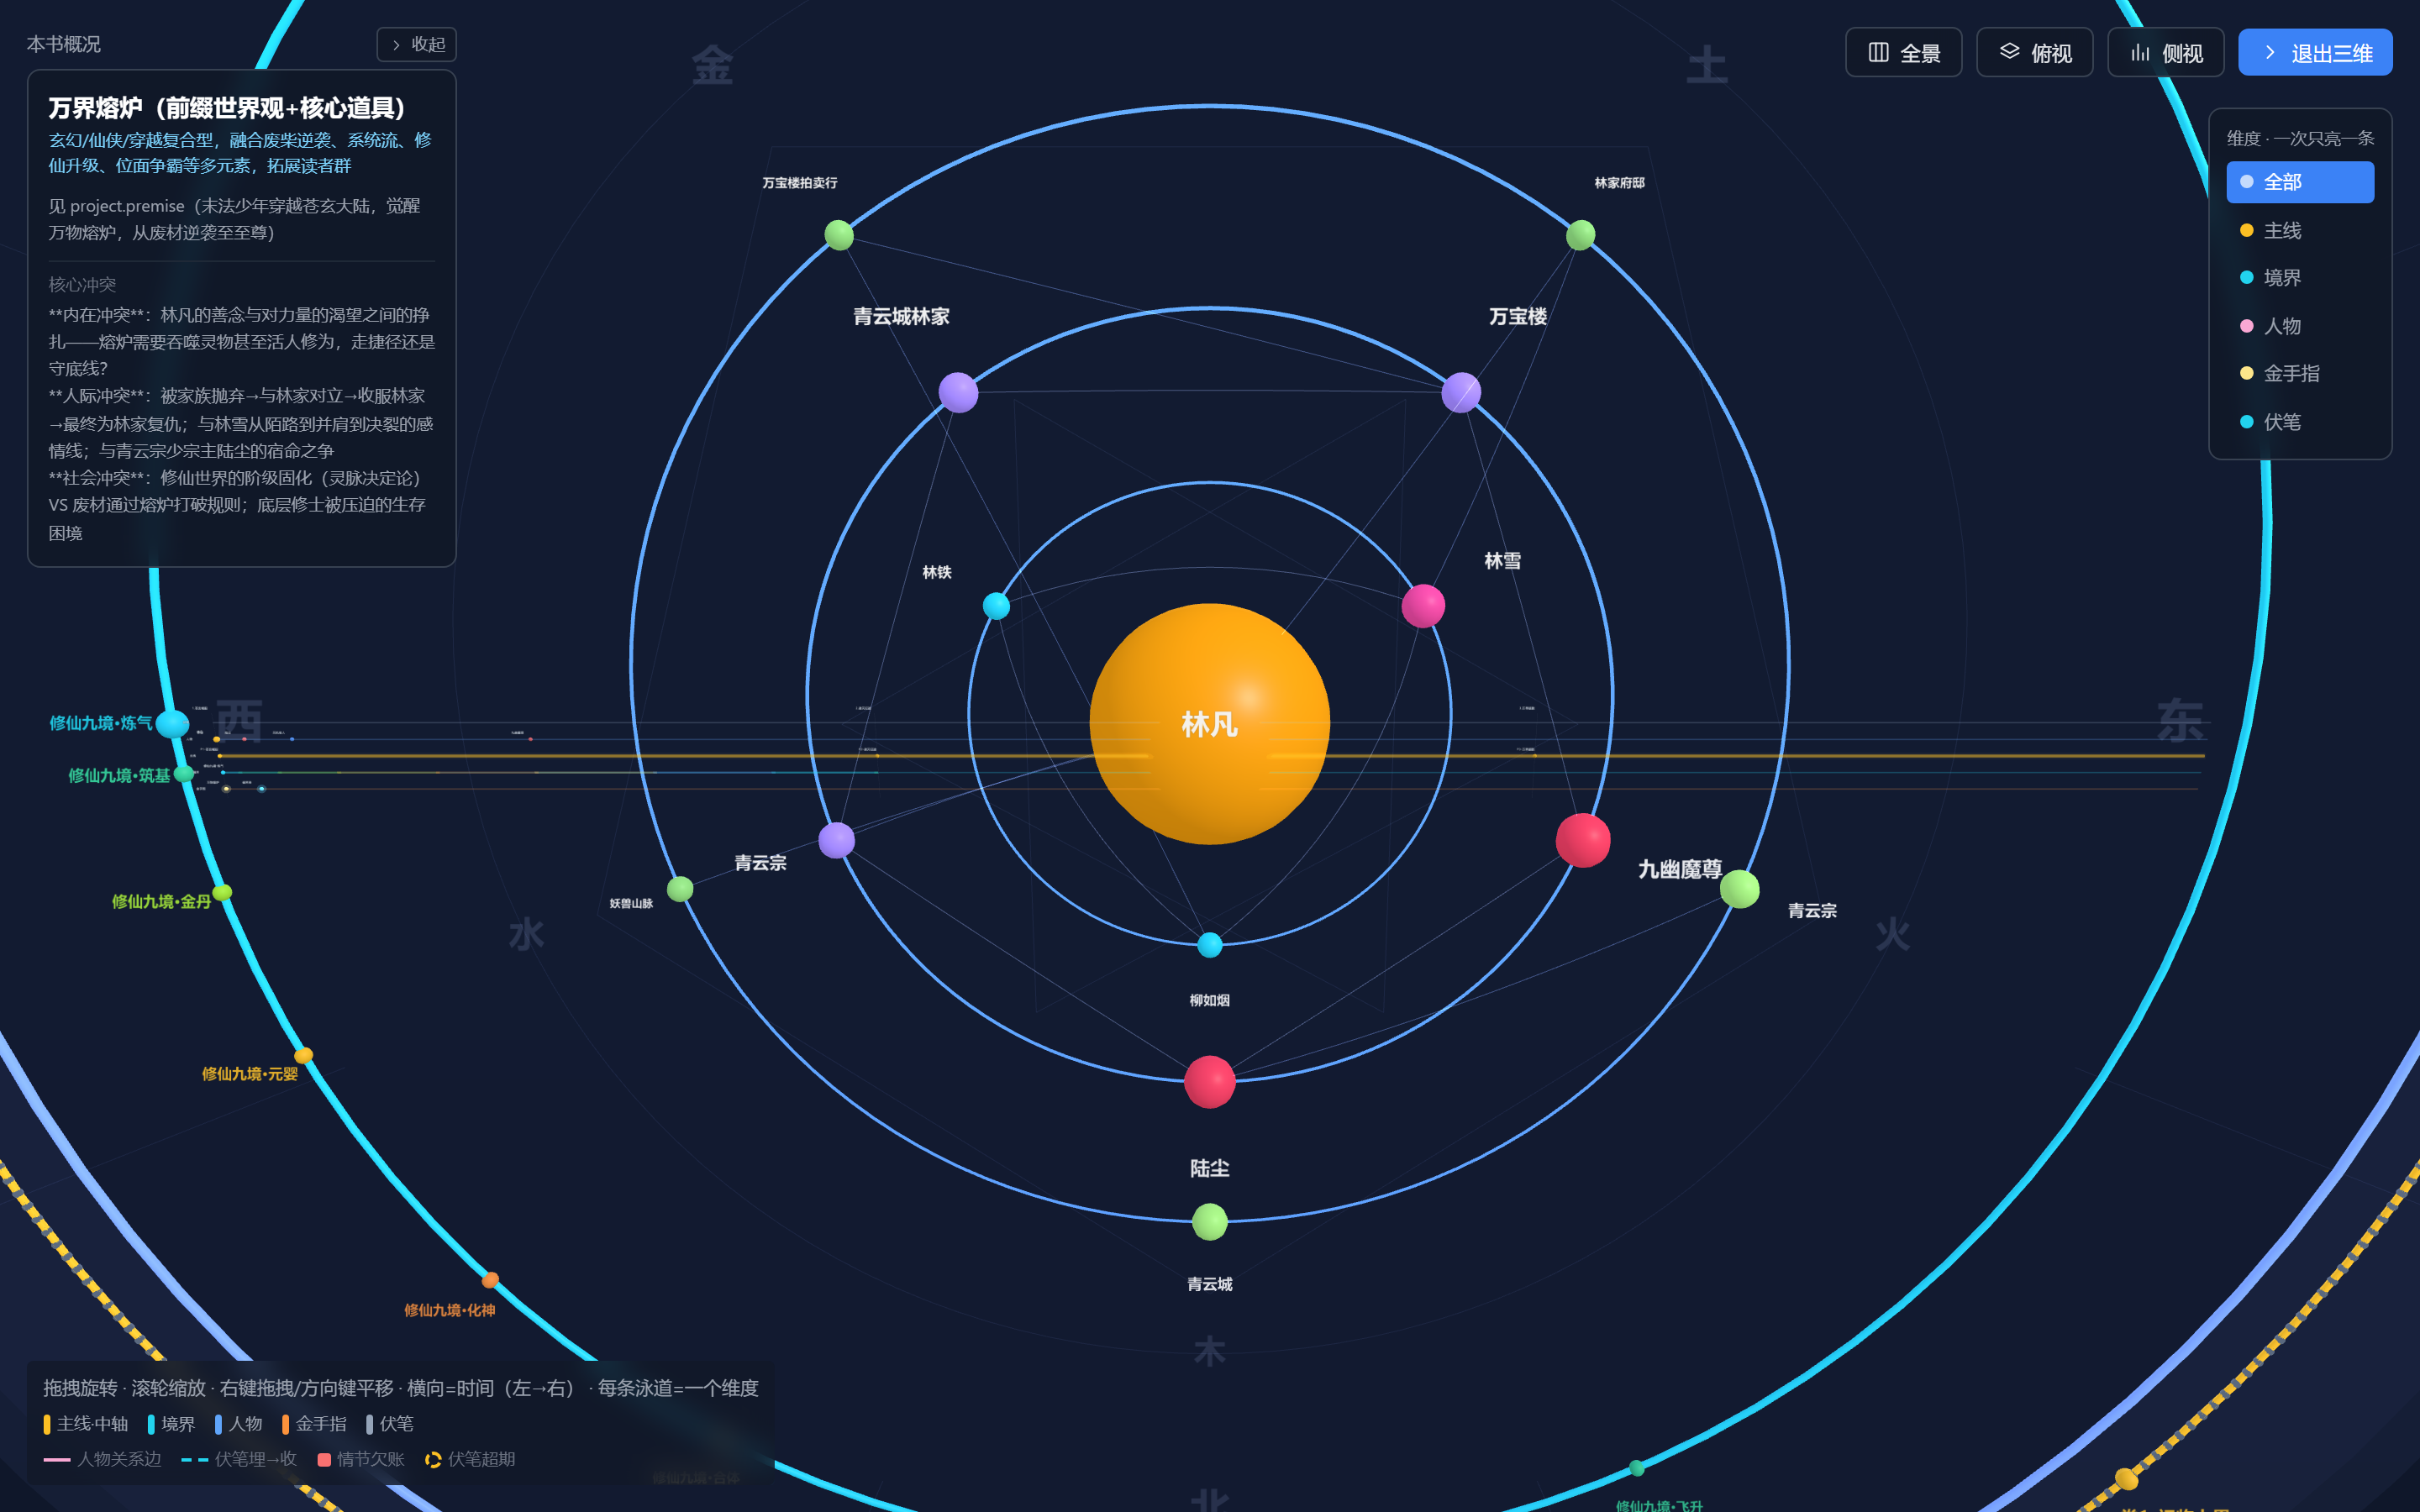
Task: Collapse the 本书概况 panel with 收起
Action: coord(416,44)
